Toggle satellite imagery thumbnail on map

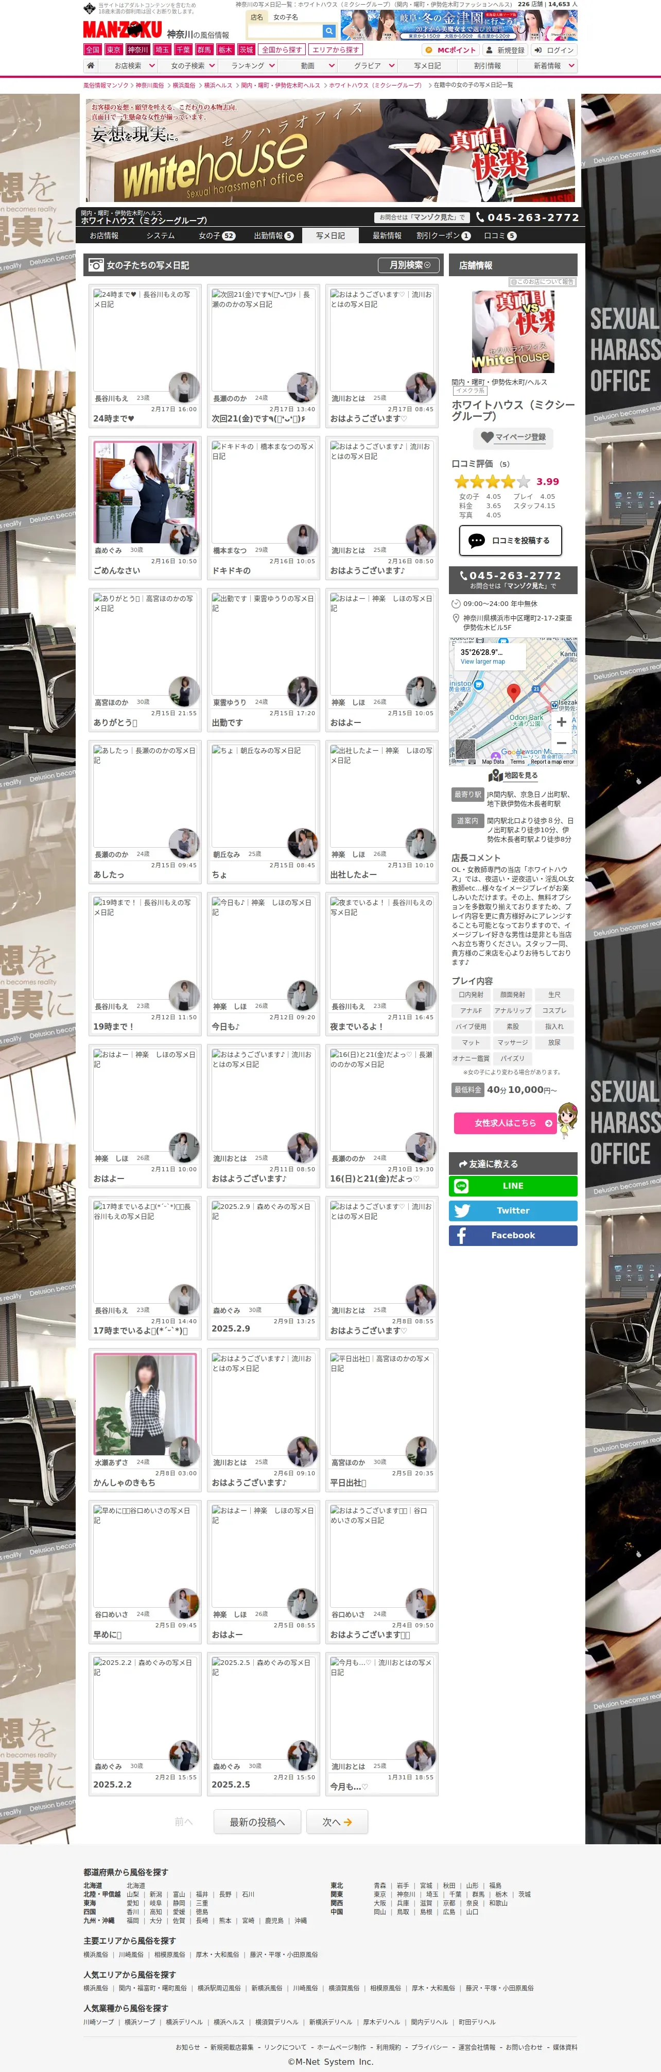click(465, 749)
